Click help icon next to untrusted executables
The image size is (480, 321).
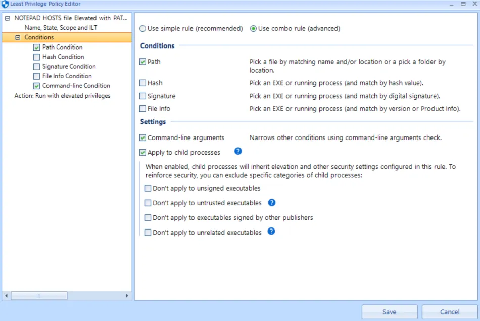click(271, 203)
